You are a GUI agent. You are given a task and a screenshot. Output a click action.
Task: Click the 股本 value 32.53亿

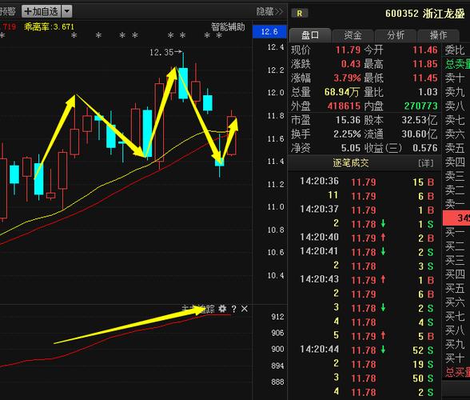420,120
